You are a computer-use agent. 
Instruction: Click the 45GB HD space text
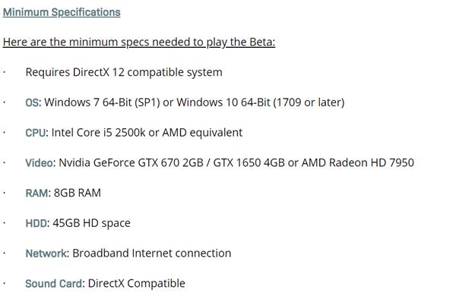click(91, 223)
